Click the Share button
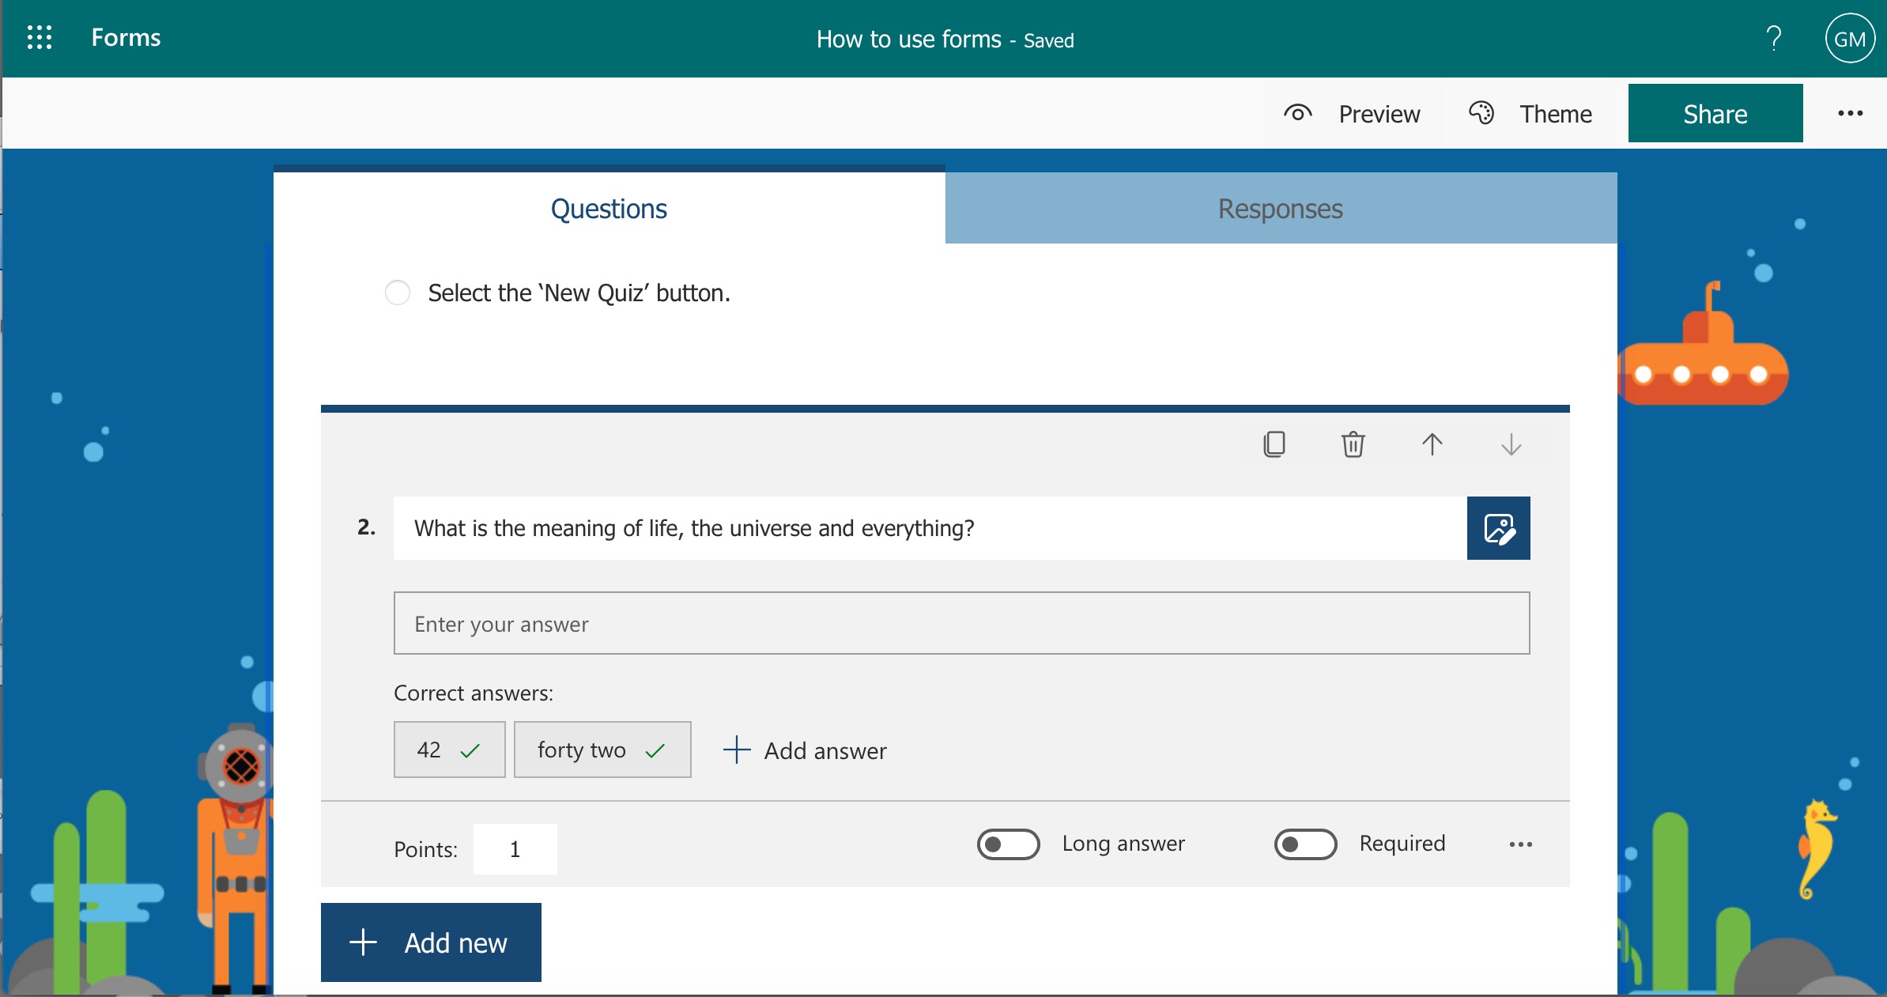The height and width of the screenshot is (997, 1887). pyautogui.click(x=1715, y=114)
